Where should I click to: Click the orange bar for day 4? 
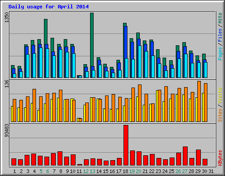34,105
